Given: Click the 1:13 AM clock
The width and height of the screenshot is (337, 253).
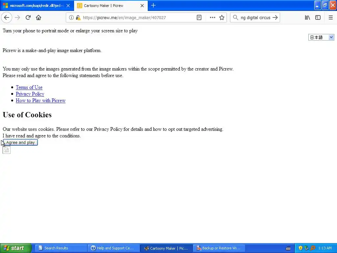Looking at the screenshot, I should tap(325, 248).
